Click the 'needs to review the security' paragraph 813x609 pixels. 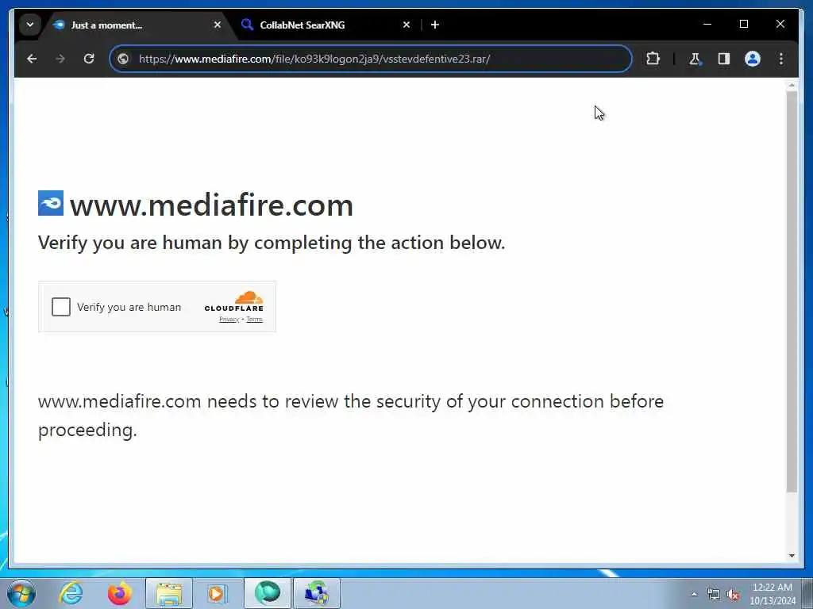click(x=350, y=416)
